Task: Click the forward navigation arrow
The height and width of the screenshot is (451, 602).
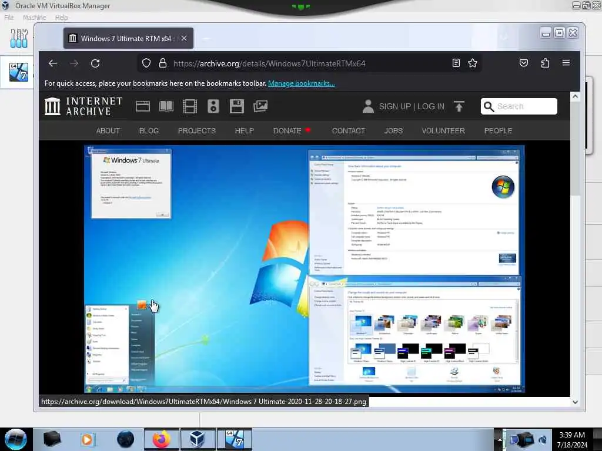Action: (74, 63)
